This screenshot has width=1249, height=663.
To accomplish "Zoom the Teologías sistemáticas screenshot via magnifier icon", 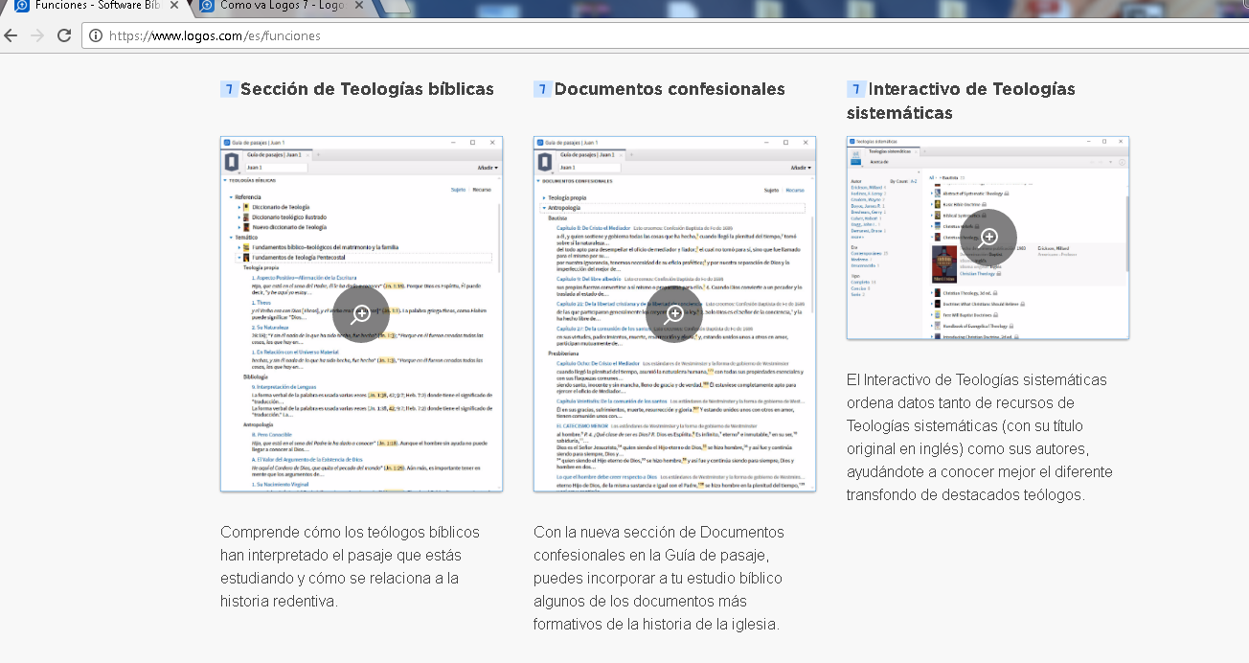I will (988, 238).
